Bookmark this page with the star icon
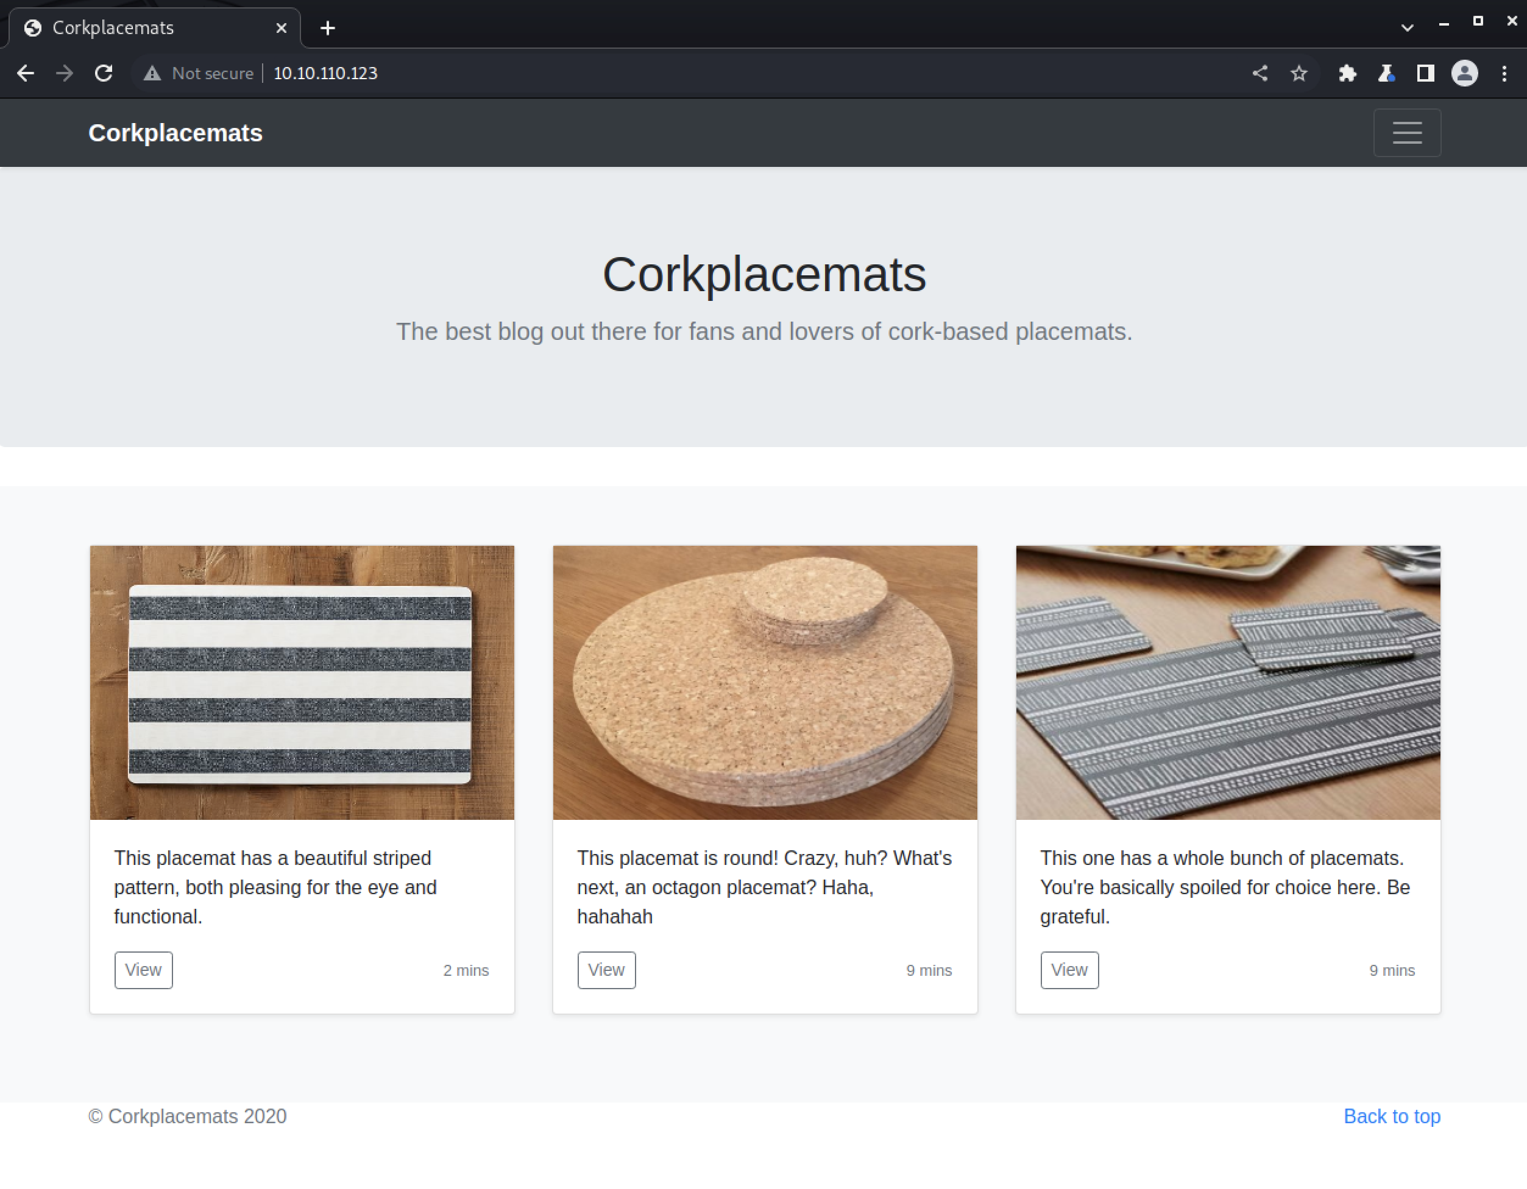Screen dimensions: 1527x1189 [x=1299, y=73]
